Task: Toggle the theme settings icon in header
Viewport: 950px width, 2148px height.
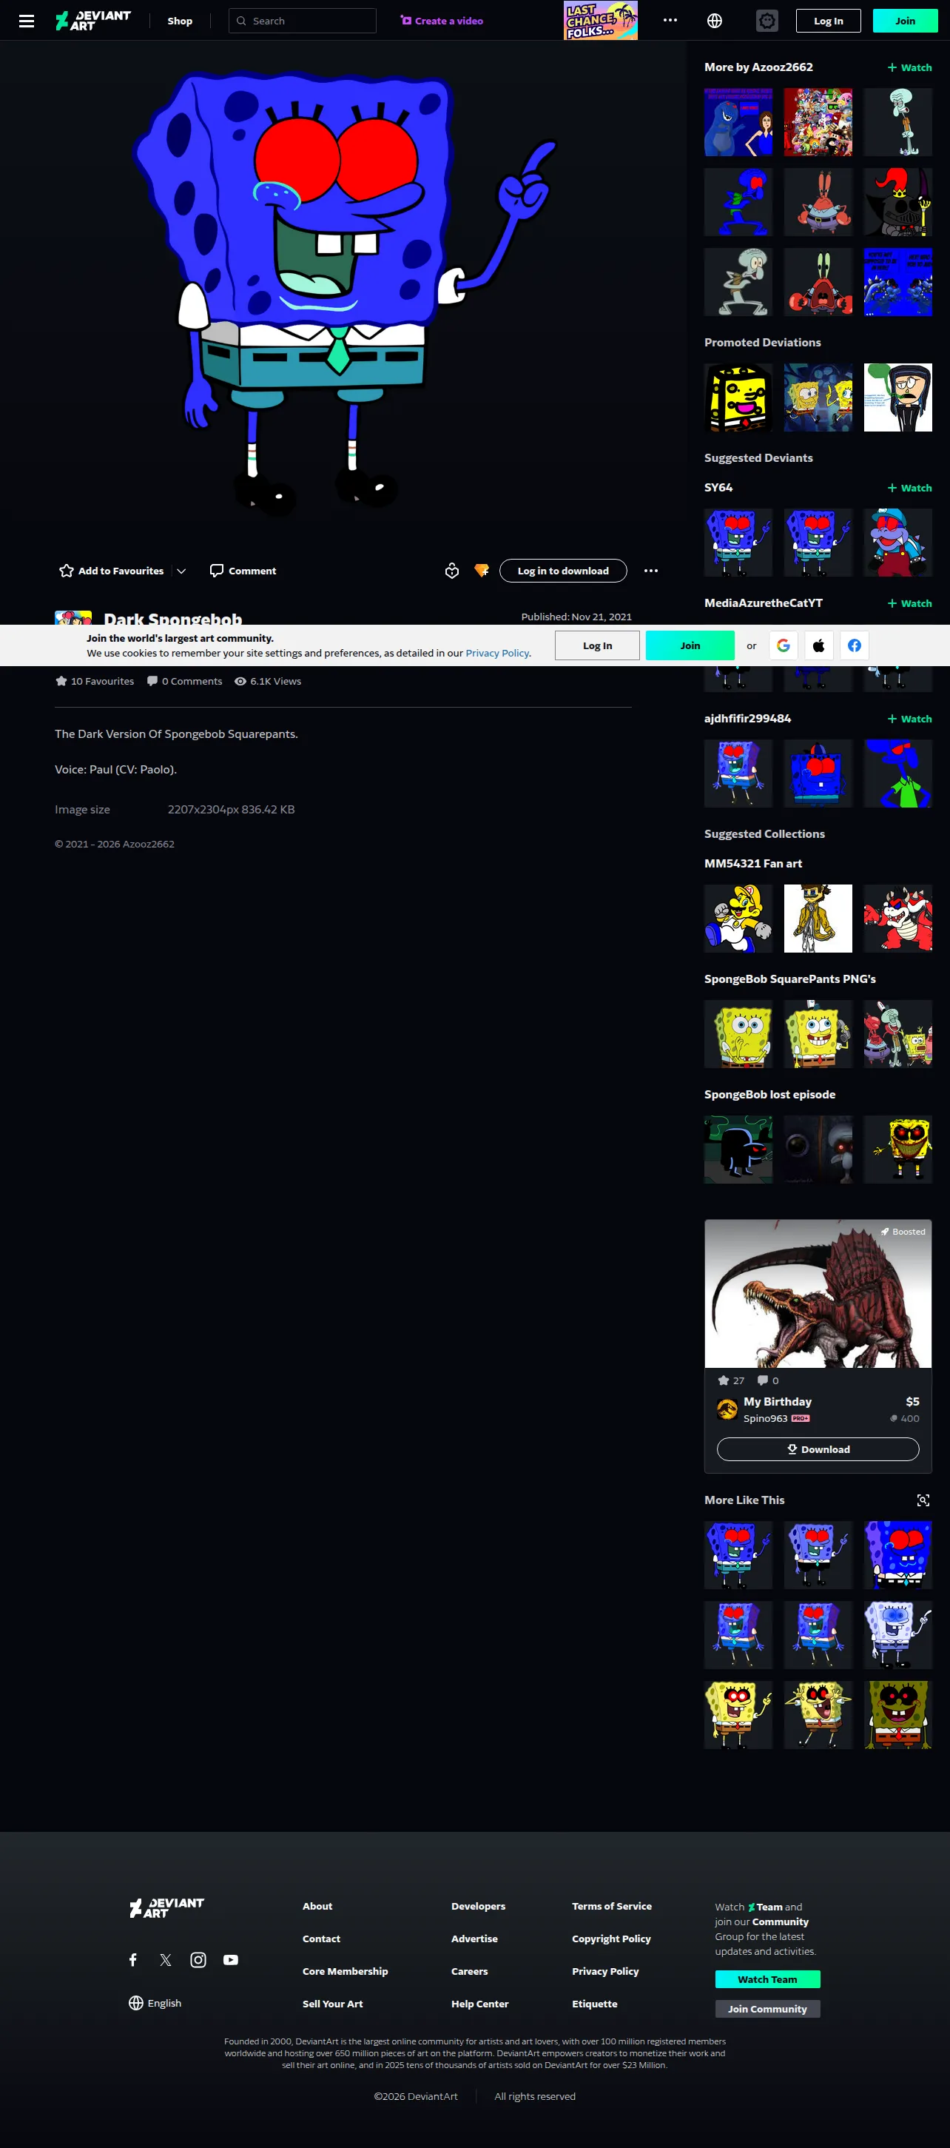Action: tap(767, 21)
